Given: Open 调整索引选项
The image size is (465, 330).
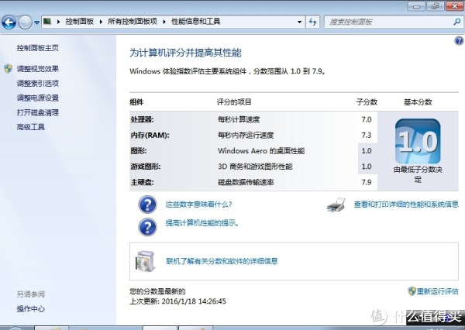Looking at the screenshot, I should [38, 84].
